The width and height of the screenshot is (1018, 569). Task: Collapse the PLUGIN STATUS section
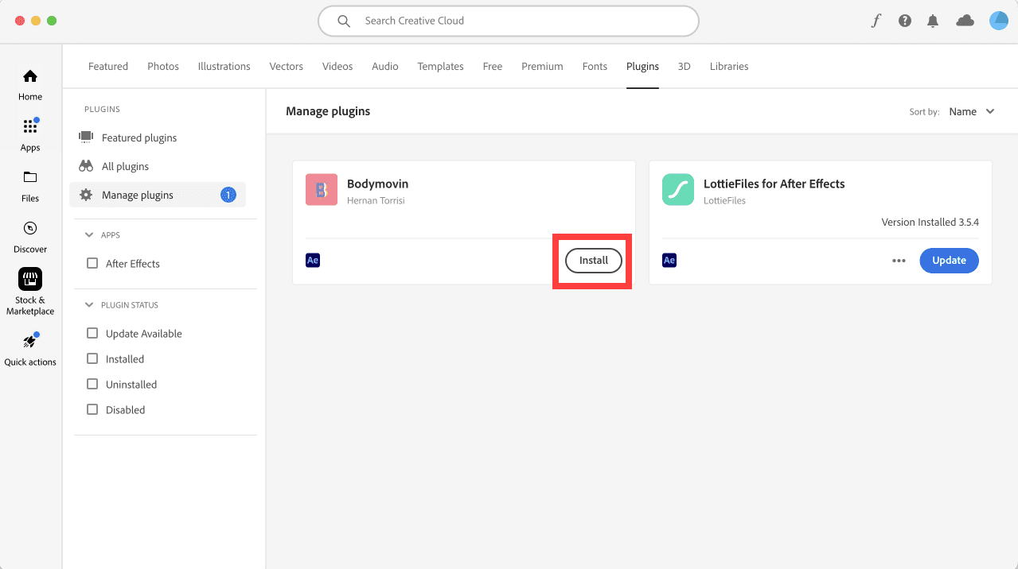tap(89, 305)
